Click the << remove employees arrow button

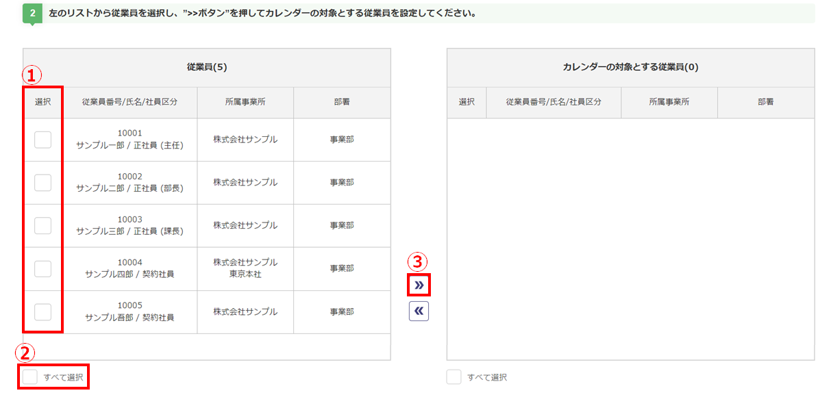click(x=419, y=311)
